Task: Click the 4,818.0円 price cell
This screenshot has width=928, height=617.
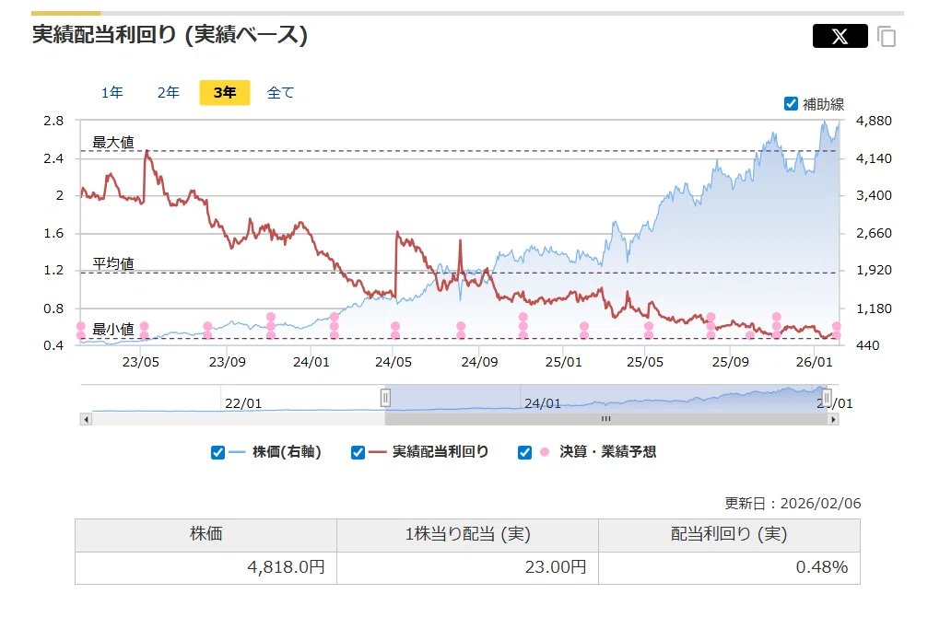Action: click(206, 568)
